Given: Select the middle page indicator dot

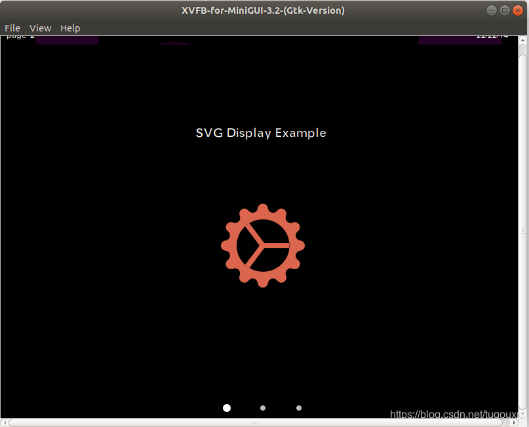Looking at the screenshot, I should click(263, 408).
